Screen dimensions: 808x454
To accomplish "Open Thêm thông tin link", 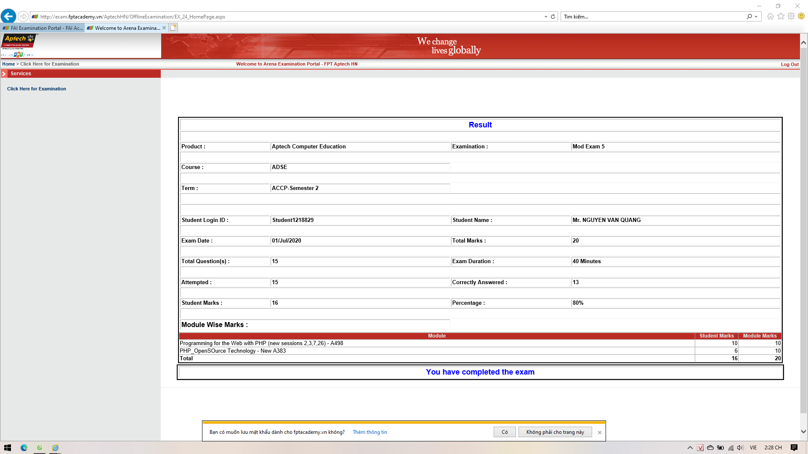I will (369, 432).
